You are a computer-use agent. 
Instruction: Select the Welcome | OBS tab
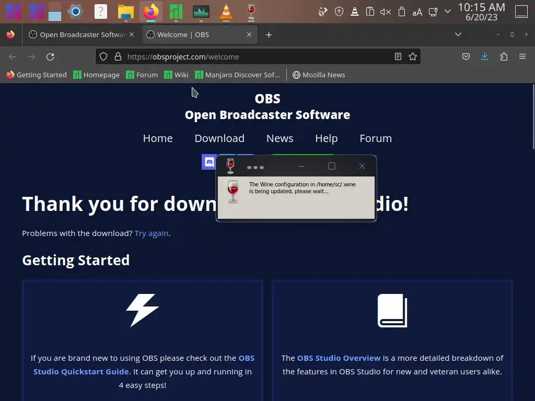(200, 35)
